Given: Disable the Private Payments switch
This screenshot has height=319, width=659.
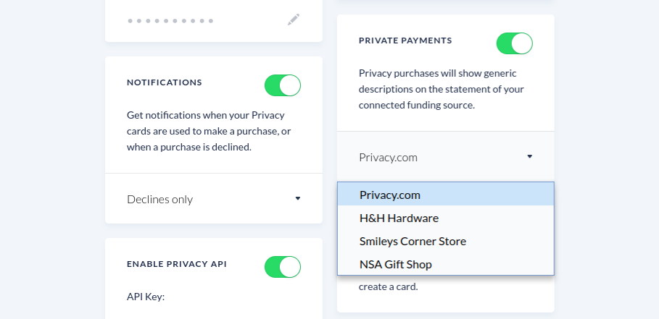Looking at the screenshot, I should [515, 43].
